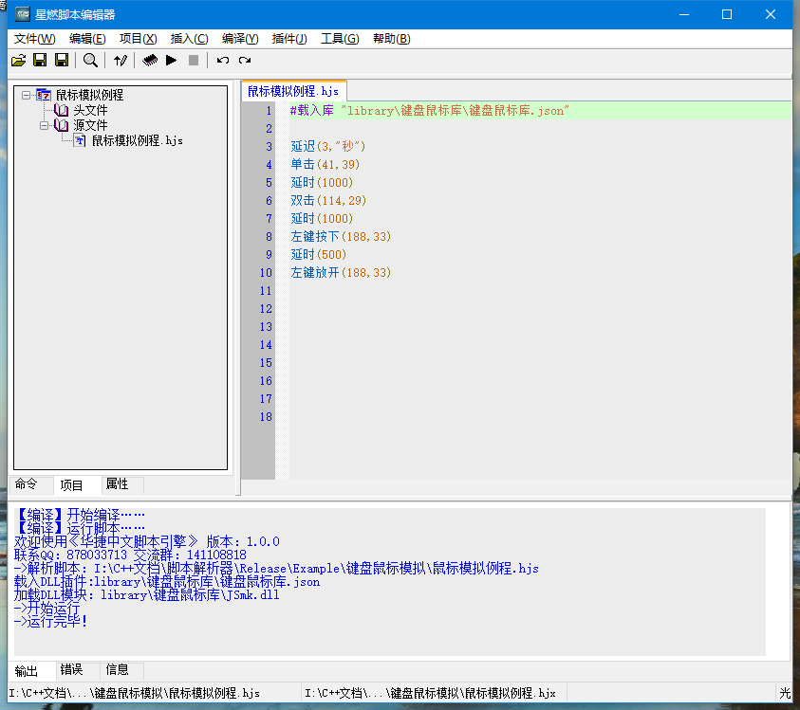Show the 错误 output tab
Image resolution: width=800 pixels, height=710 pixels.
tap(71, 670)
